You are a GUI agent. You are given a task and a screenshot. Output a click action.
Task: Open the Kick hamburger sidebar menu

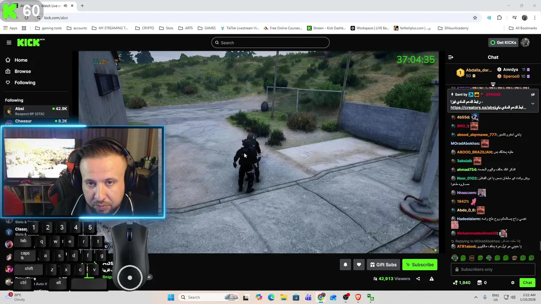pos(9,43)
